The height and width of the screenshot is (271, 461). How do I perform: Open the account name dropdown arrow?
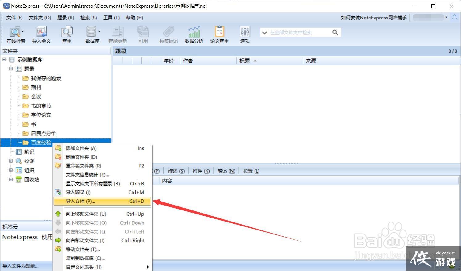pos(446,18)
